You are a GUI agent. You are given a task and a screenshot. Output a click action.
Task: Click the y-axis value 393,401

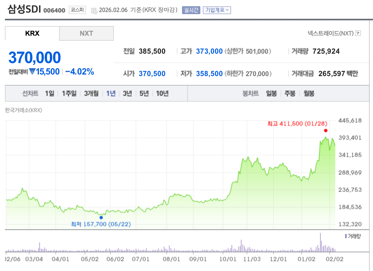click(x=350, y=138)
